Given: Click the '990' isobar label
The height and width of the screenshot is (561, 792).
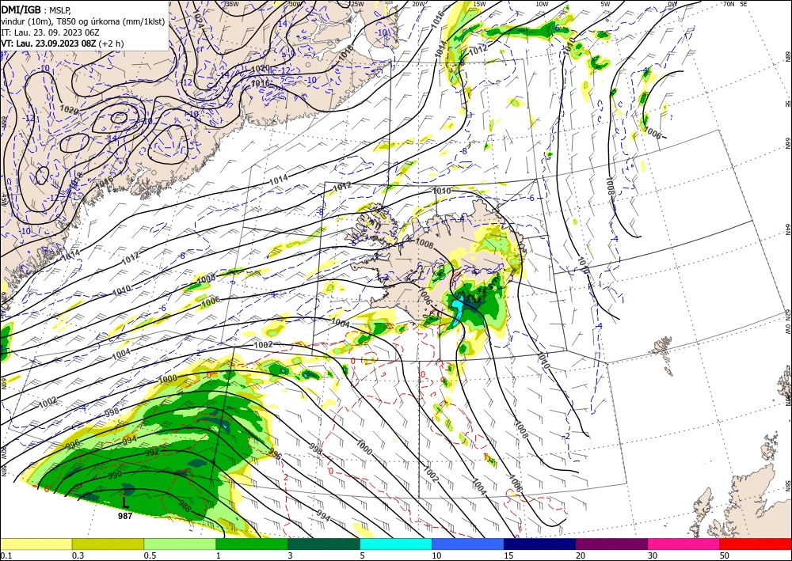Looking at the screenshot, I should pos(115,475).
